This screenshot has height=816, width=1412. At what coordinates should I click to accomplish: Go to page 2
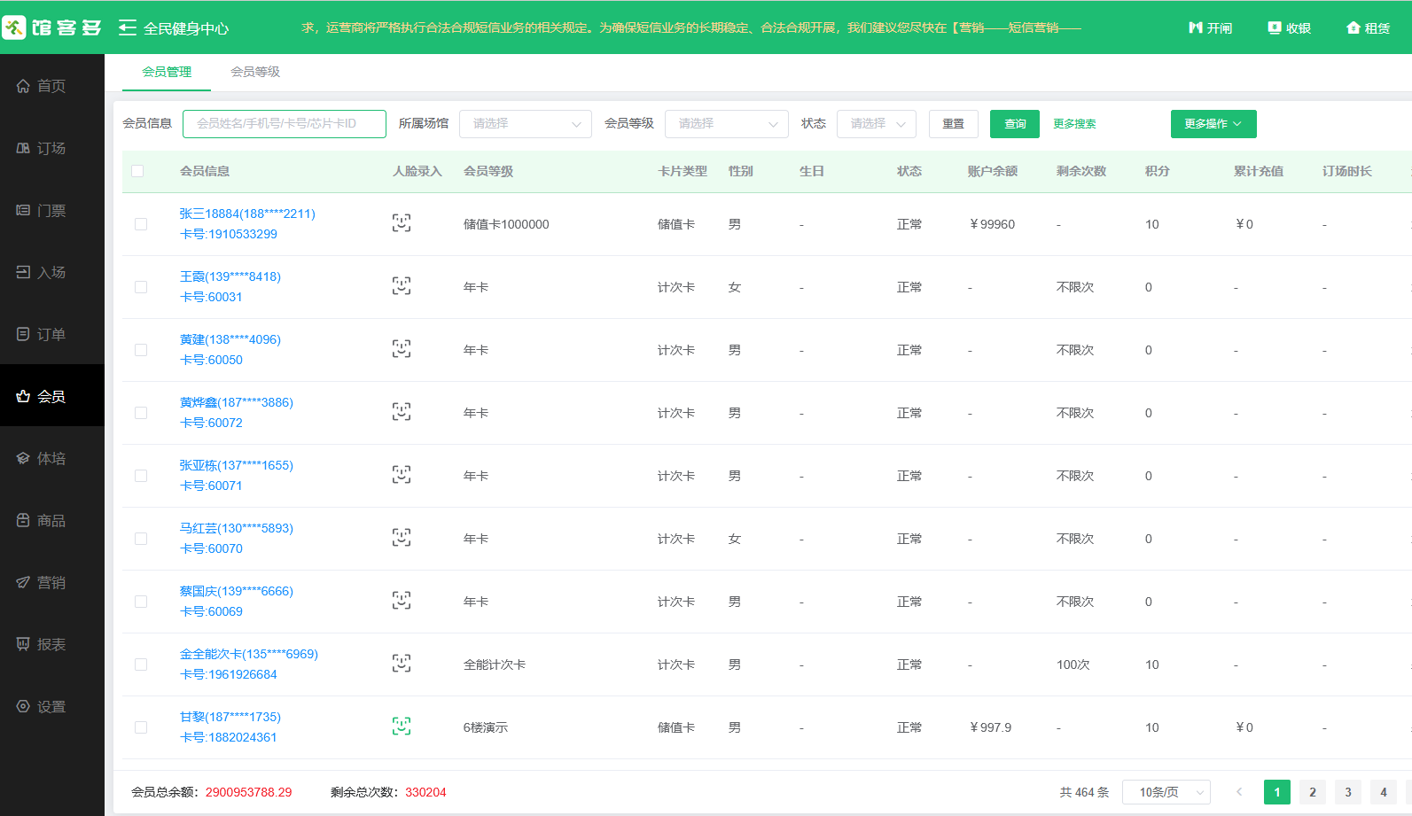[1313, 792]
